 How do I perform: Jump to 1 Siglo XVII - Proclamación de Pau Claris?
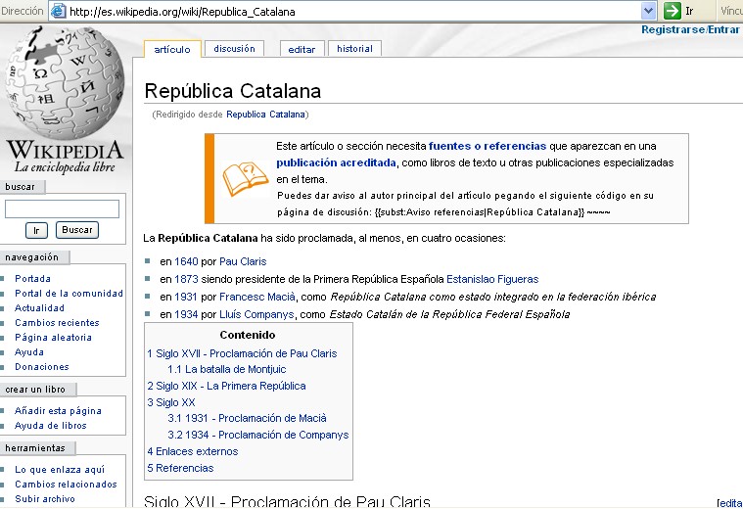(x=242, y=353)
